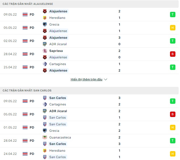The width and height of the screenshot is (180, 160).
Task: Expand more matches with the chevron arrow
Action: (106, 80)
